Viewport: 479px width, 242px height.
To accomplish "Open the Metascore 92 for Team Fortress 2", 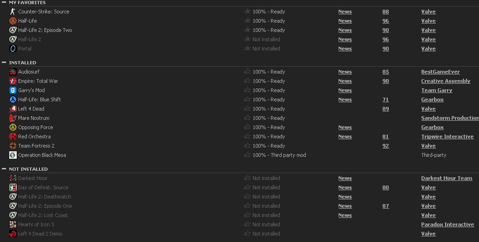I will pos(385,146).
